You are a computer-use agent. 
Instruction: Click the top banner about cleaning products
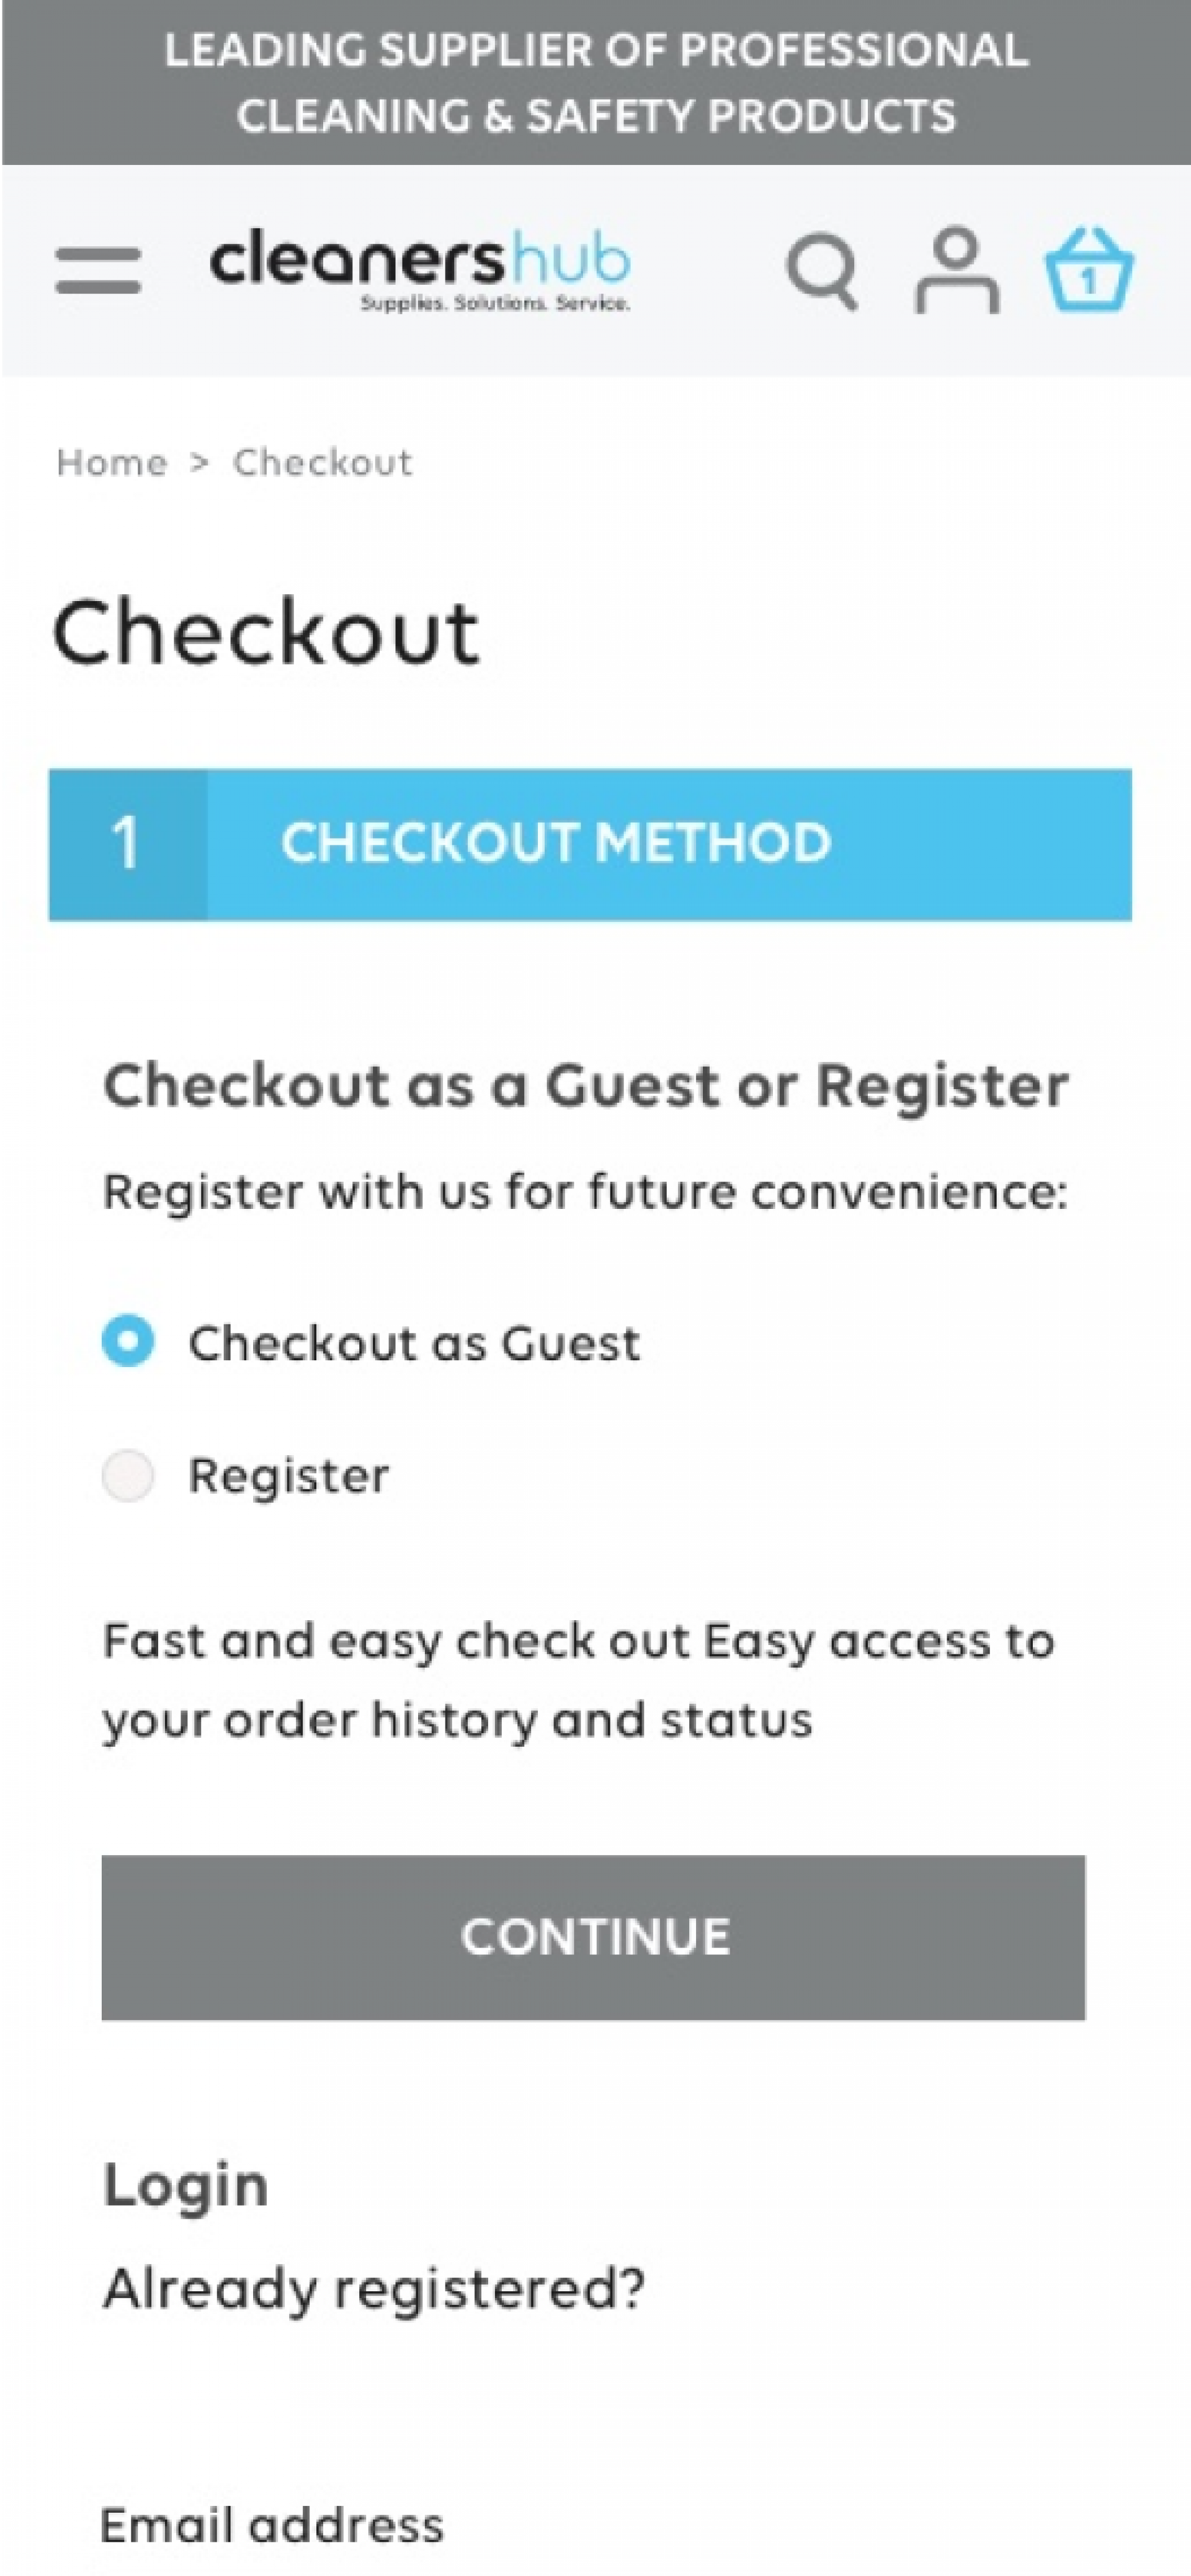point(596,83)
